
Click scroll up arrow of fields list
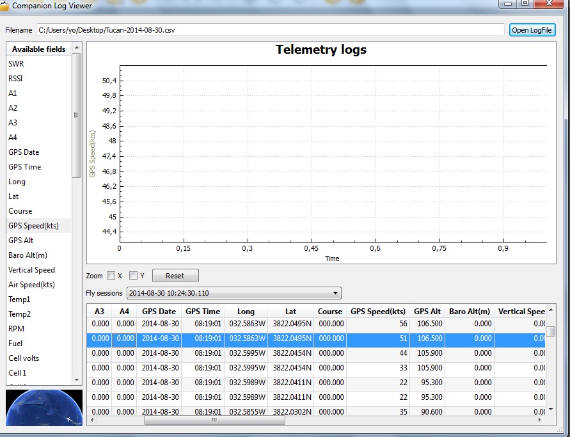point(77,49)
